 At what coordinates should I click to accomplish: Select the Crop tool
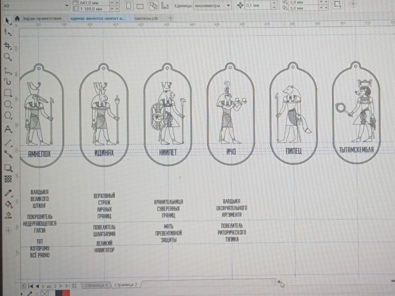(7, 46)
